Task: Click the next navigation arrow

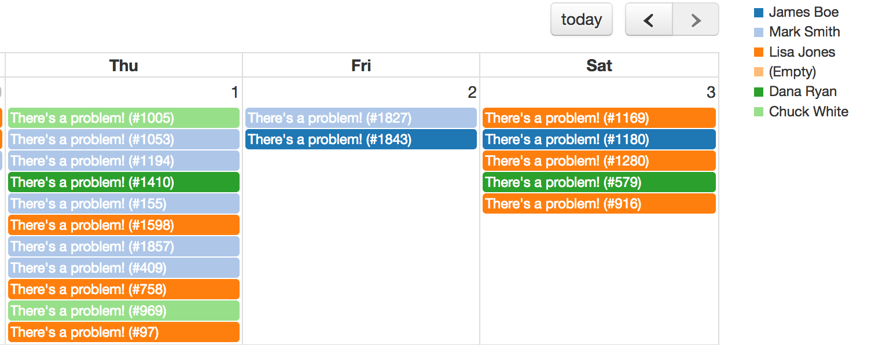Action: (x=695, y=19)
